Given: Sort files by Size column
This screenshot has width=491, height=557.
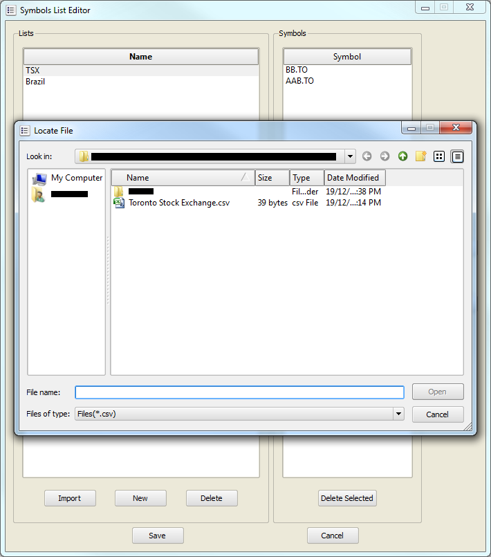Looking at the screenshot, I should coord(272,178).
